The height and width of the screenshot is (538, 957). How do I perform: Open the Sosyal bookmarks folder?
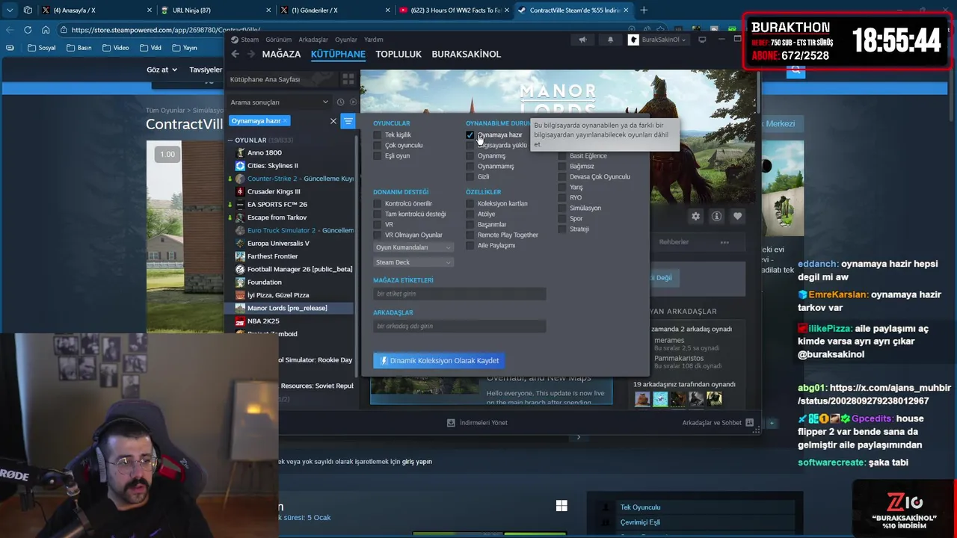[x=41, y=48]
